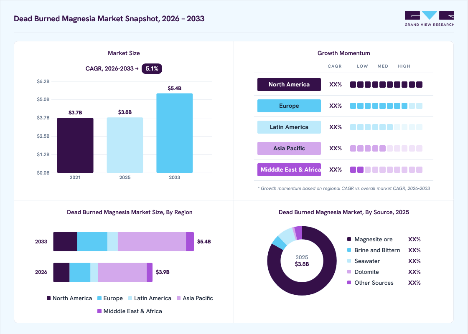This screenshot has height=334, width=468.
Task: Click the Seawater legend swatch
Action: tap(349, 261)
